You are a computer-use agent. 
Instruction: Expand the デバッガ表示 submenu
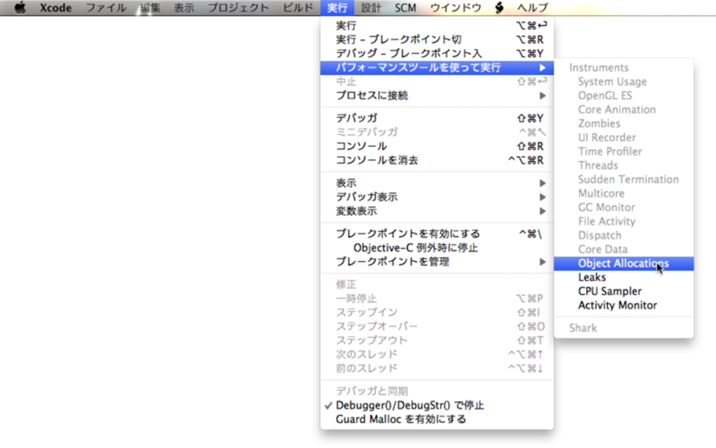(x=437, y=197)
